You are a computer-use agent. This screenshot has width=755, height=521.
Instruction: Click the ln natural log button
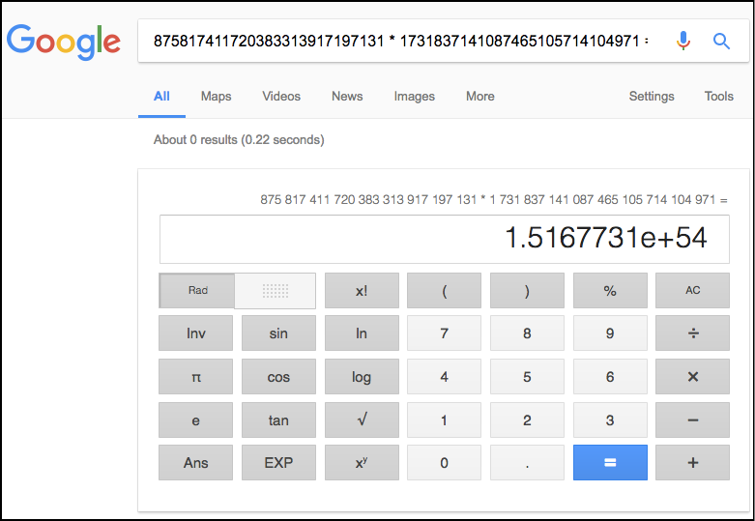click(x=362, y=333)
